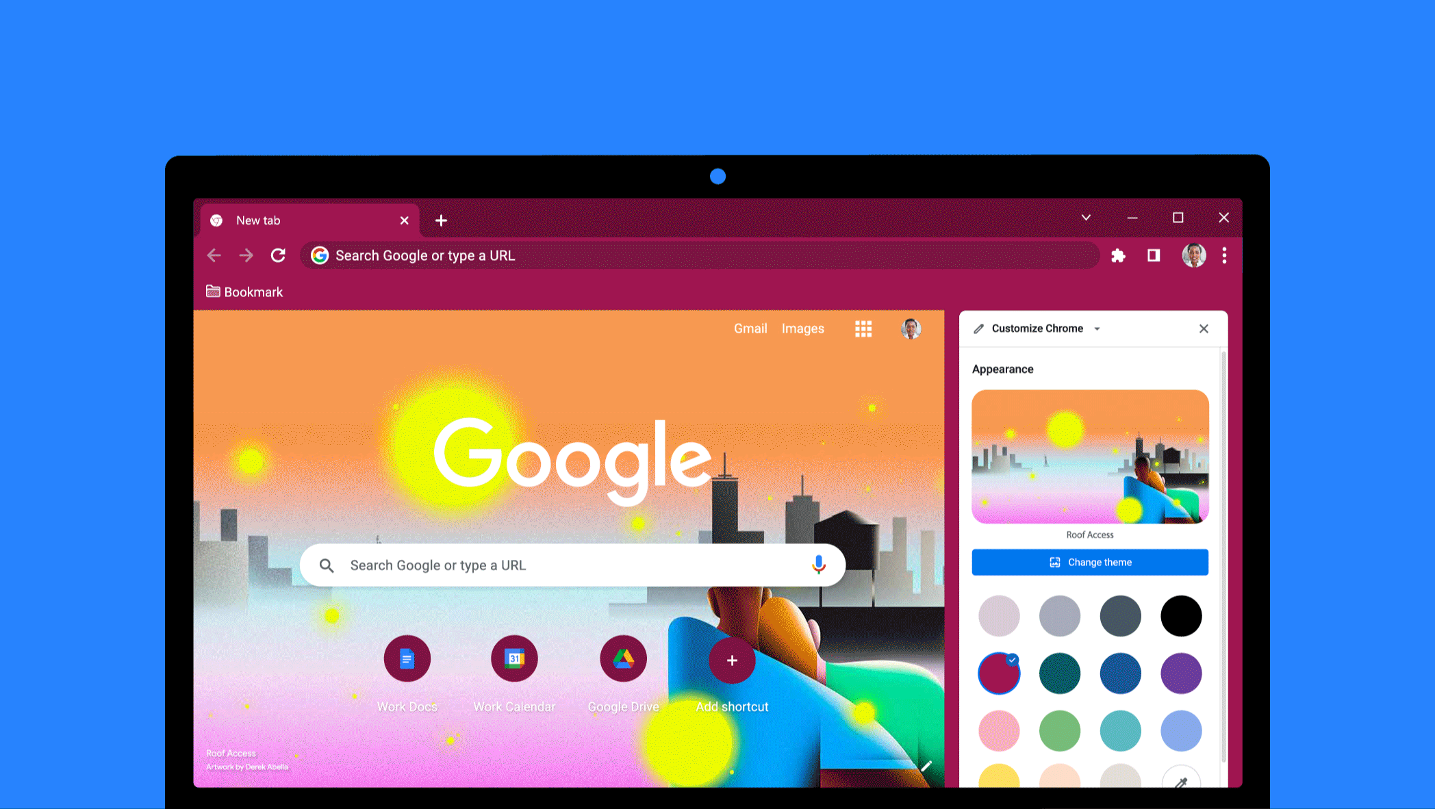Click the back navigation arrow

215,255
